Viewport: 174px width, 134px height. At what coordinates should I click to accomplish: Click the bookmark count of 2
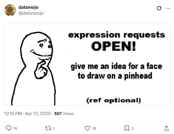pyautogui.click(x=133, y=129)
